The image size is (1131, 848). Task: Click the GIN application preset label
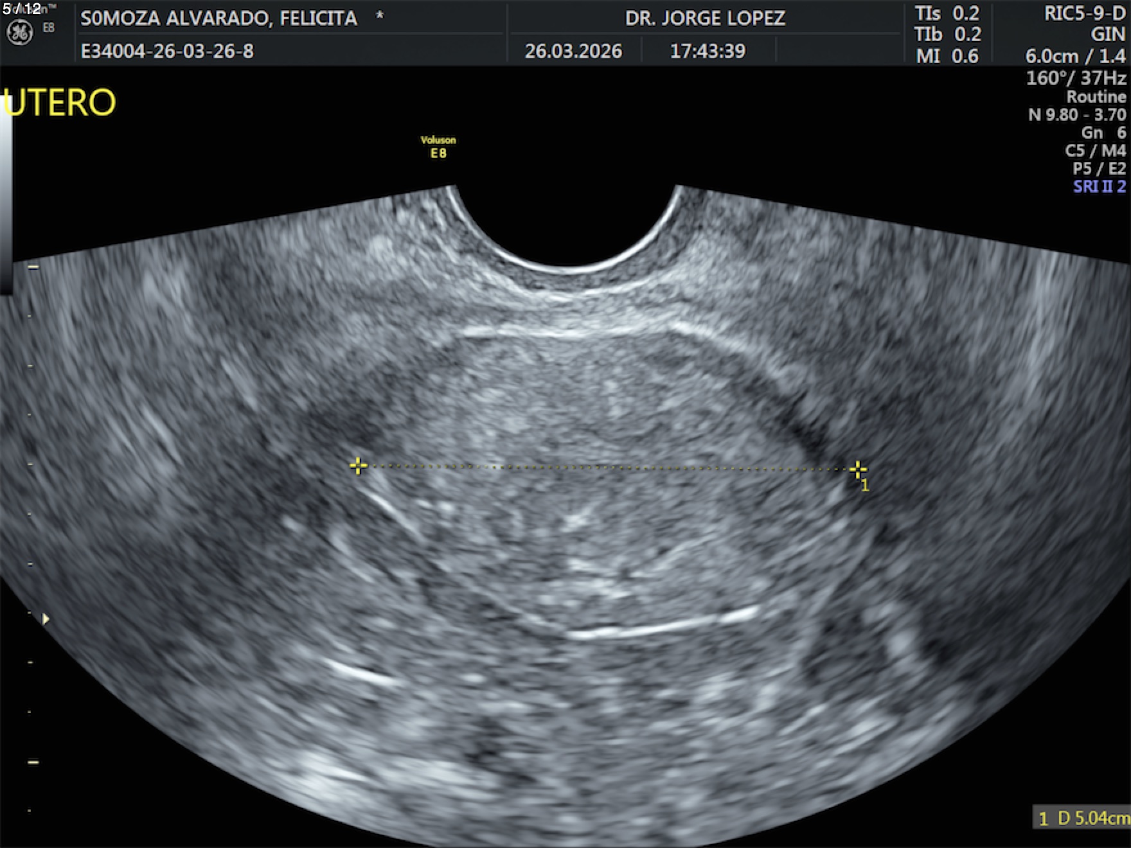[1108, 34]
